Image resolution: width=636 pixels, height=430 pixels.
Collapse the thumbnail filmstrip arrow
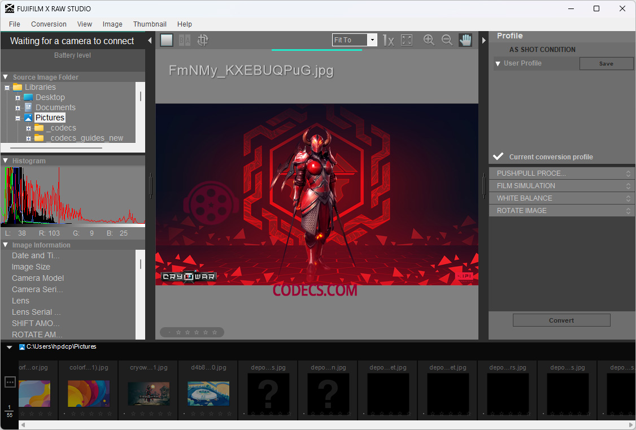point(10,348)
